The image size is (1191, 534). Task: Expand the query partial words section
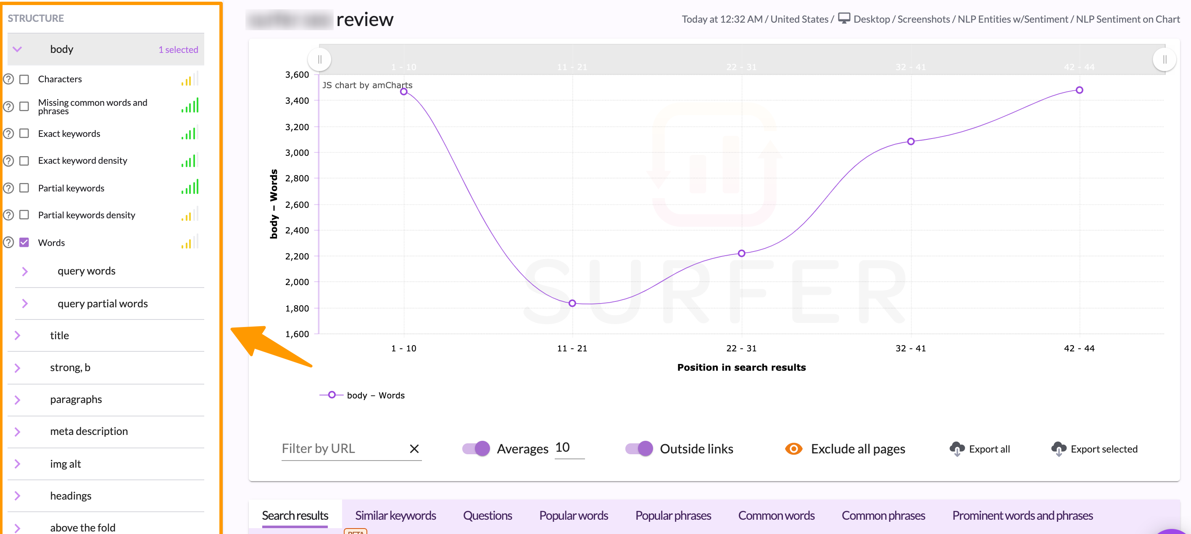click(25, 304)
